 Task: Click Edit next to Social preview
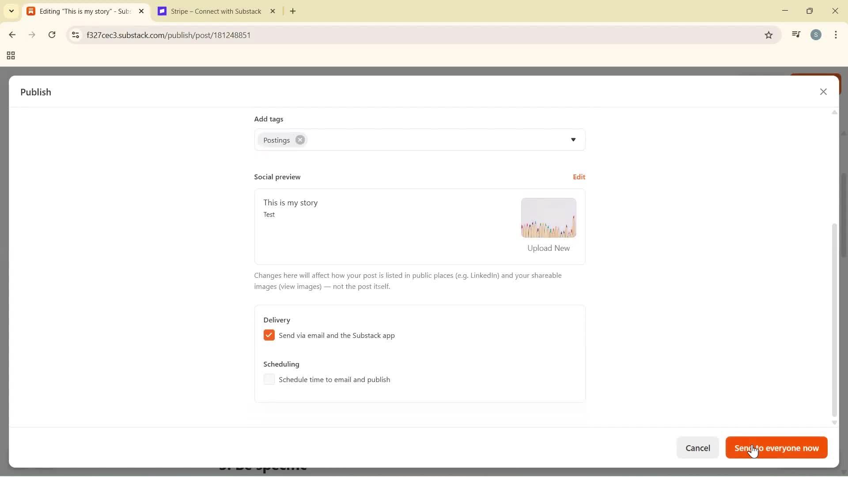click(579, 177)
